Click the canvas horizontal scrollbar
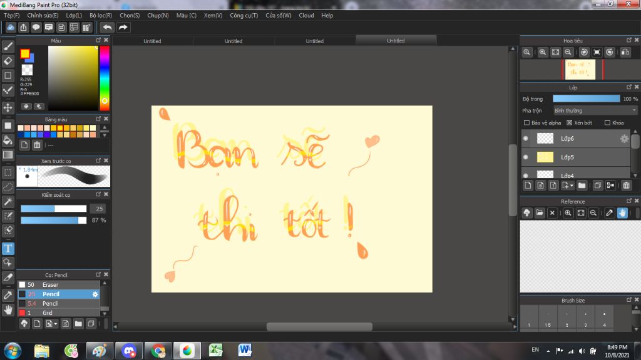Screen dimensions: 641x360 click(319, 326)
